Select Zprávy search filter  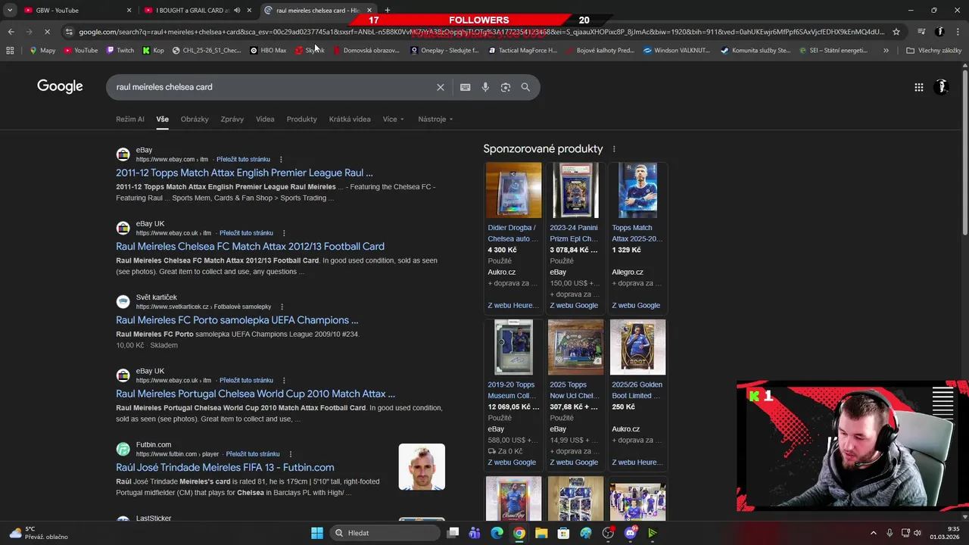tap(232, 119)
